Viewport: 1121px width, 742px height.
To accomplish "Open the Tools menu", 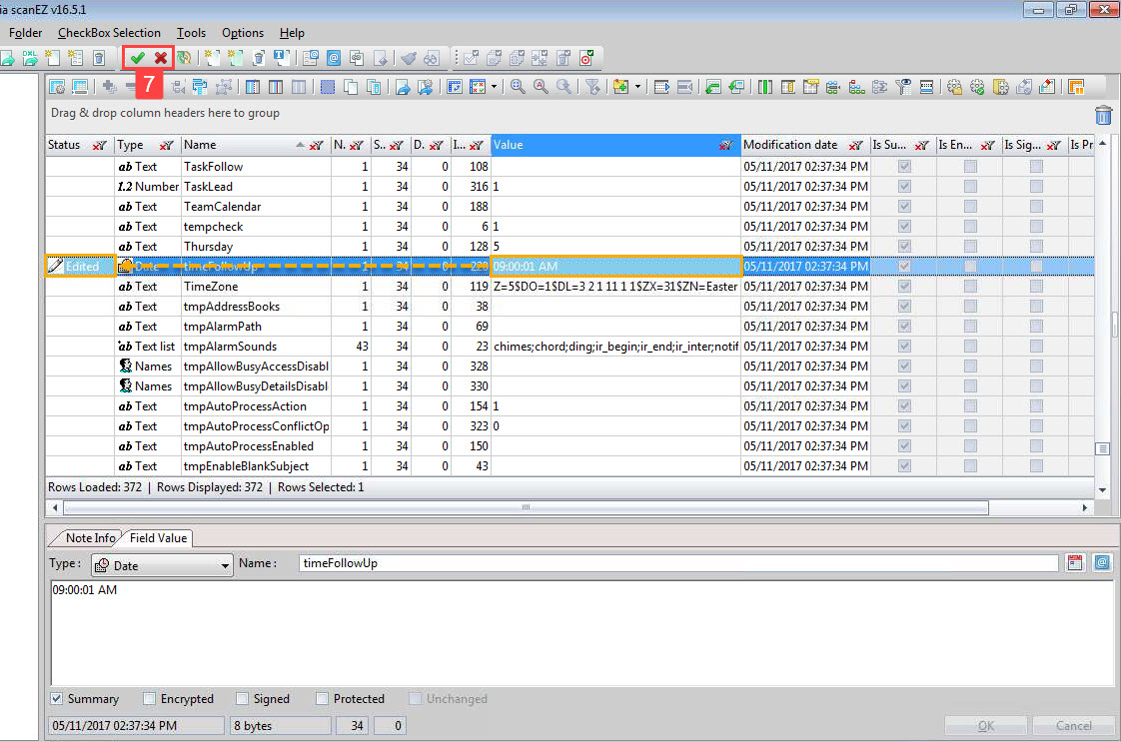I will coord(191,33).
